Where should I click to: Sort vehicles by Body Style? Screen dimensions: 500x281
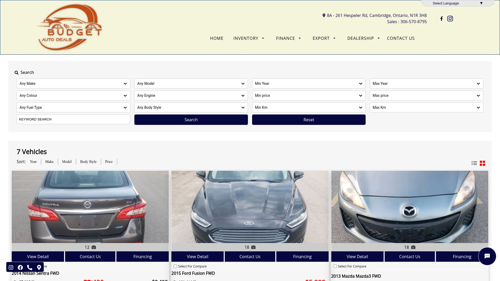point(88,162)
